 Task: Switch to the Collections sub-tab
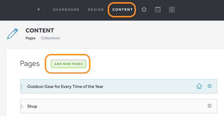point(50,38)
